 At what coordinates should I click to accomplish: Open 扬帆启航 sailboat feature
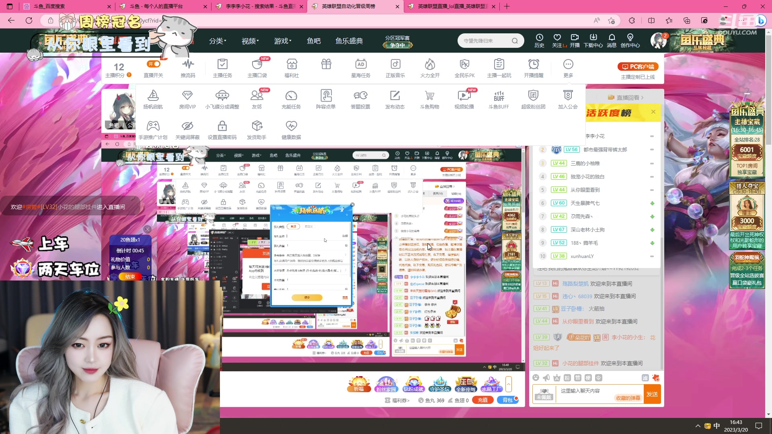coord(153,99)
